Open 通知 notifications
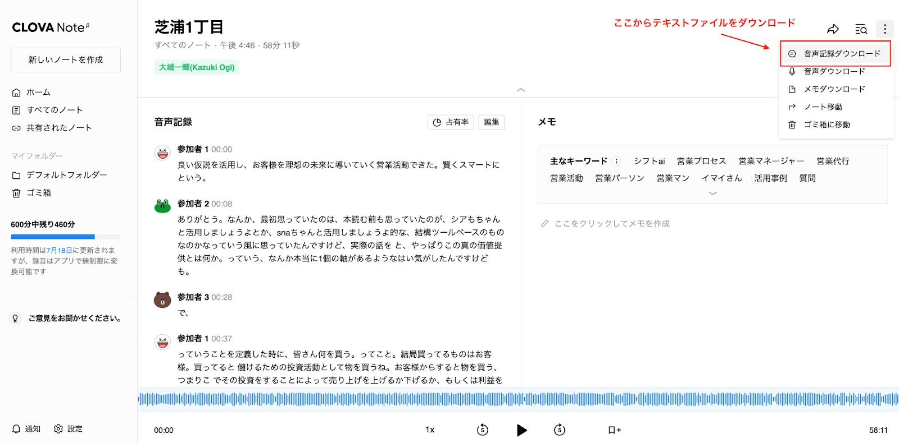The height and width of the screenshot is (443, 899). 26,429
